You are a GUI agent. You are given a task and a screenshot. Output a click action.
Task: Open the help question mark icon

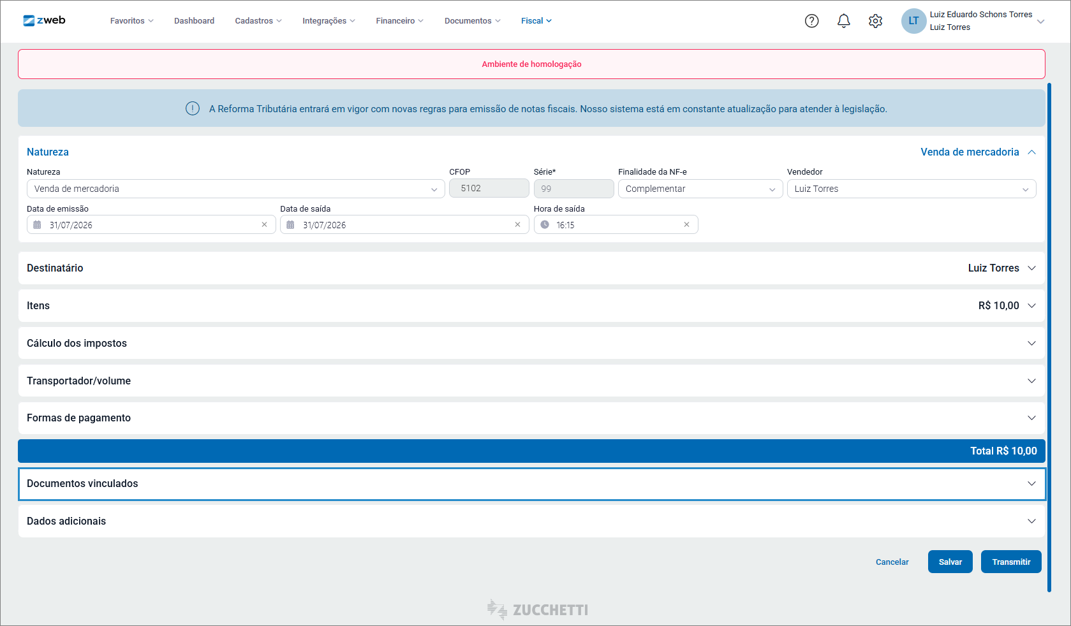coord(811,21)
